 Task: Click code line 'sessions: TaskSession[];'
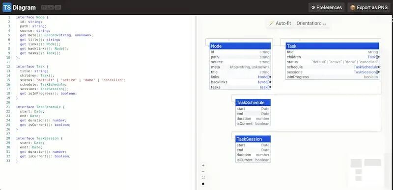pos(44,89)
